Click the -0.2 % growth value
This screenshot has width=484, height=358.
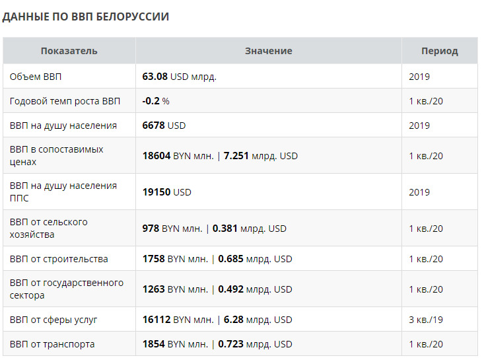(156, 101)
